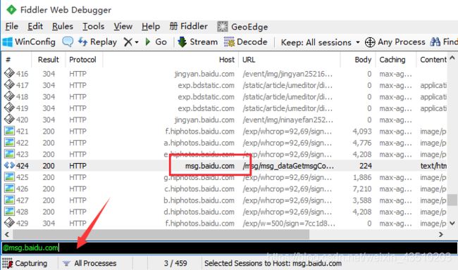Select session 420 cached icon
Viewport: 458px width, 270px height.
(9, 119)
